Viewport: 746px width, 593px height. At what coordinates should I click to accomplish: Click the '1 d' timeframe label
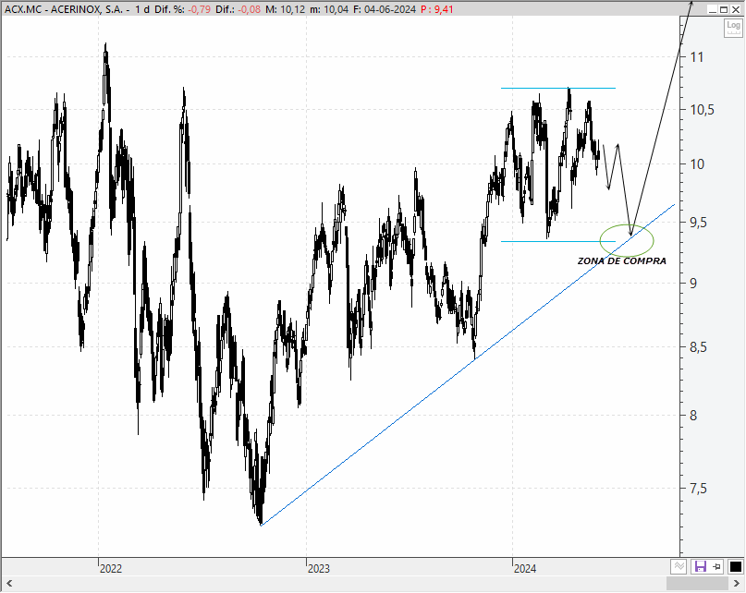pyautogui.click(x=141, y=9)
